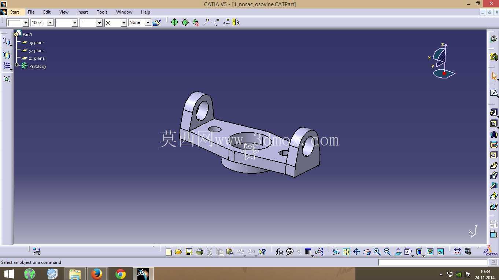Click the Painter format brush icon

[157, 22]
